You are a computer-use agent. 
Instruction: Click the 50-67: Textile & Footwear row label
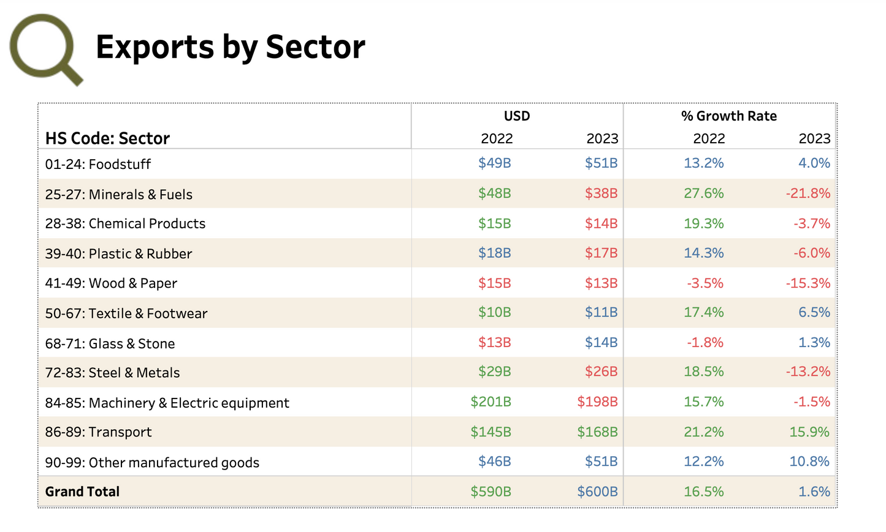coord(126,313)
